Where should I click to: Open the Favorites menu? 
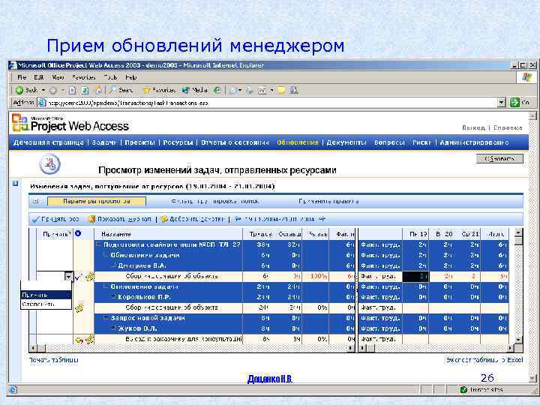point(84,77)
